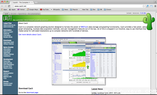Click the Google Maps bookmark
Viewport: 157px width, 95px height.
pos(32,9)
